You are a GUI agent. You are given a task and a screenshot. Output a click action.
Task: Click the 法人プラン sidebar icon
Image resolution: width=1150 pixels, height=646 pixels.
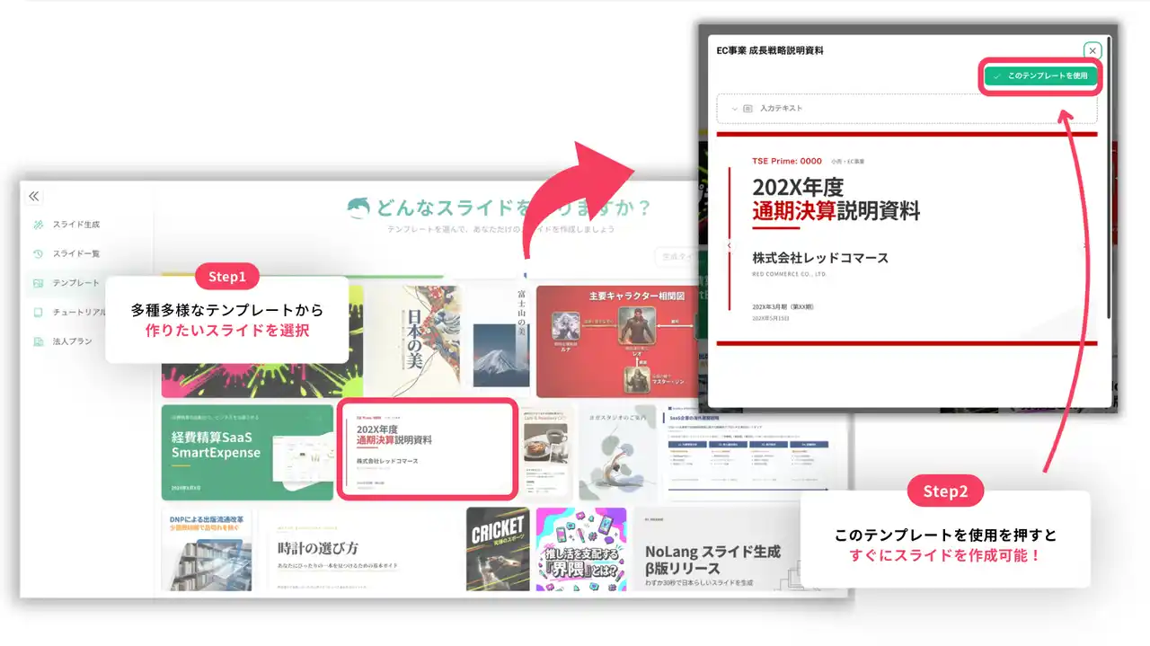click(x=38, y=341)
